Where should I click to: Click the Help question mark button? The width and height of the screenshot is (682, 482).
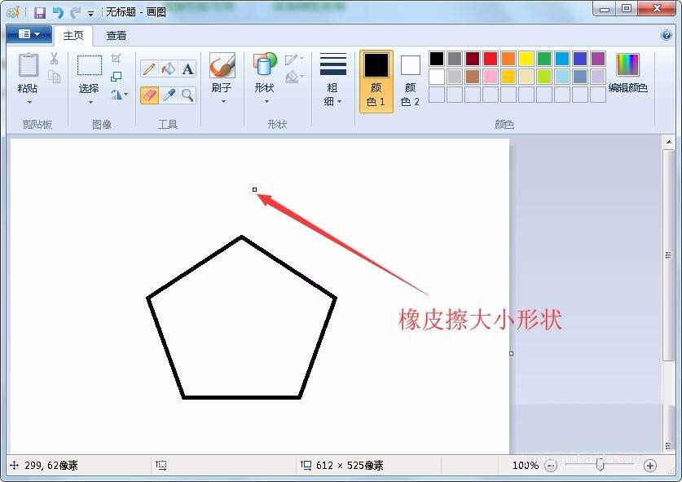666,35
